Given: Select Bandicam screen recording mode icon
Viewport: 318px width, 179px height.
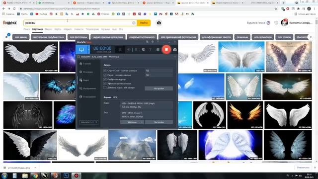Looking at the screenshot, I should [x=81, y=49].
